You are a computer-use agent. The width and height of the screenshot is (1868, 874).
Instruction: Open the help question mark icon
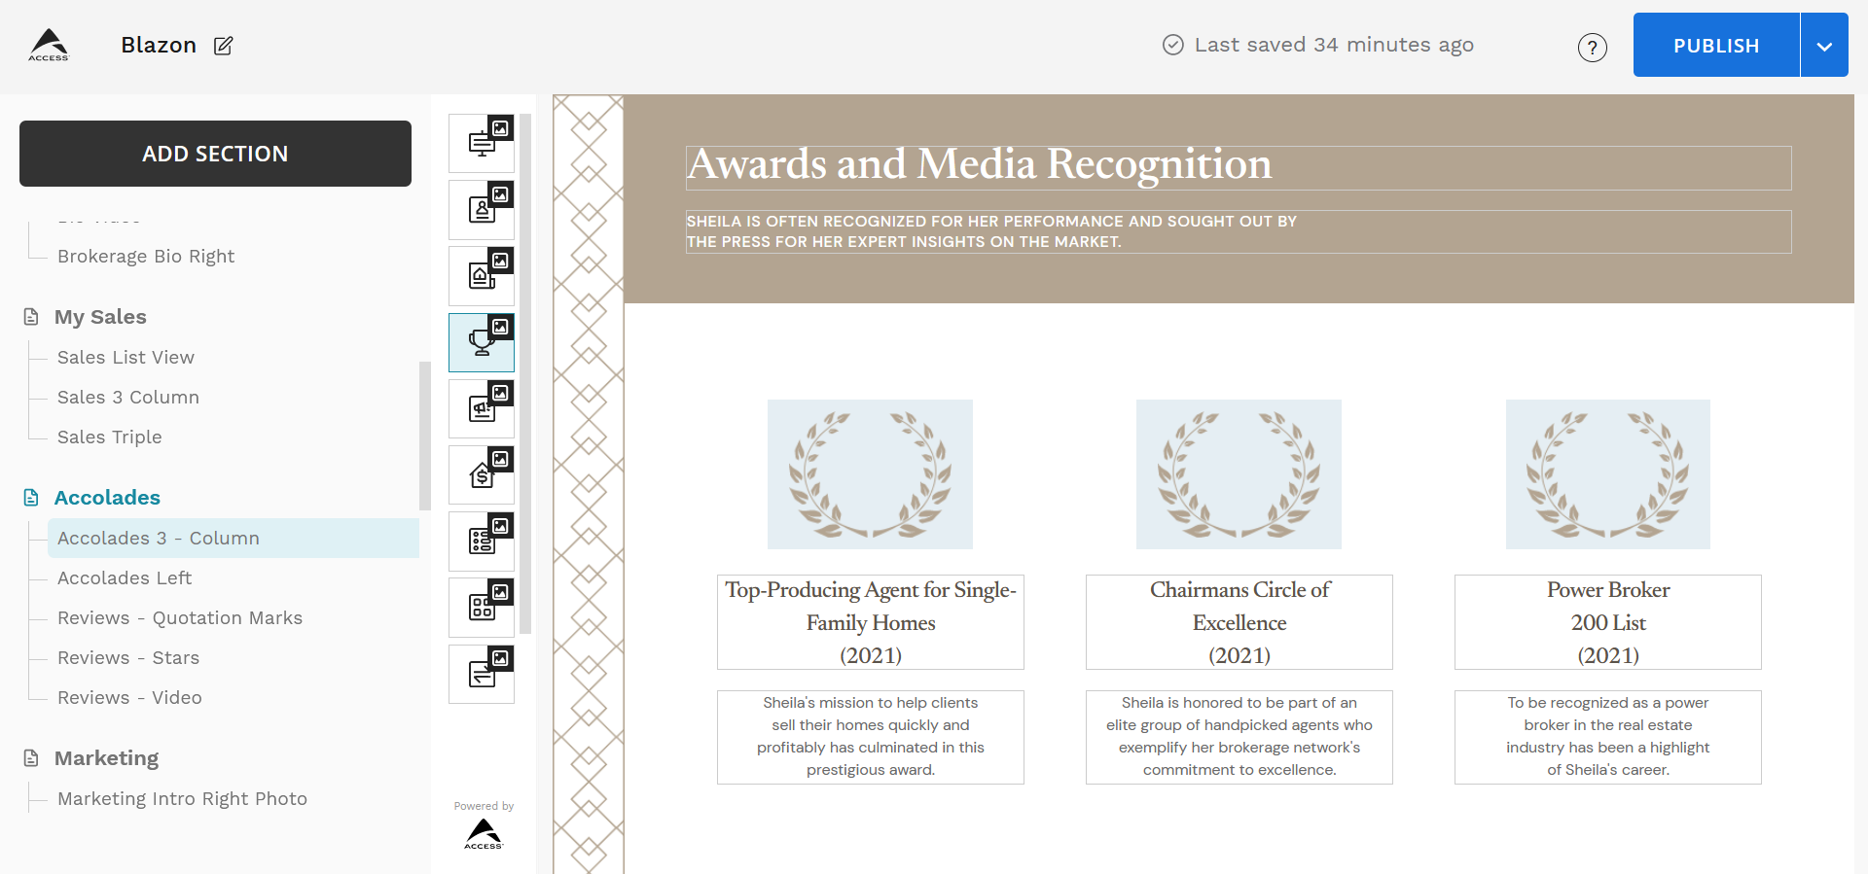point(1592,47)
